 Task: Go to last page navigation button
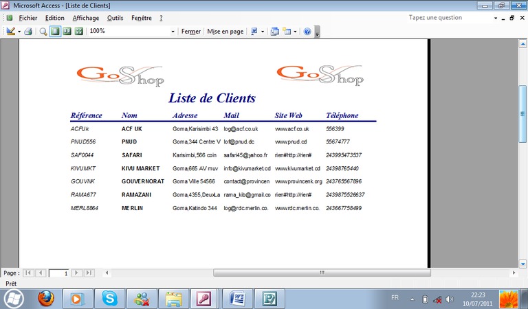click(x=89, y=273)
